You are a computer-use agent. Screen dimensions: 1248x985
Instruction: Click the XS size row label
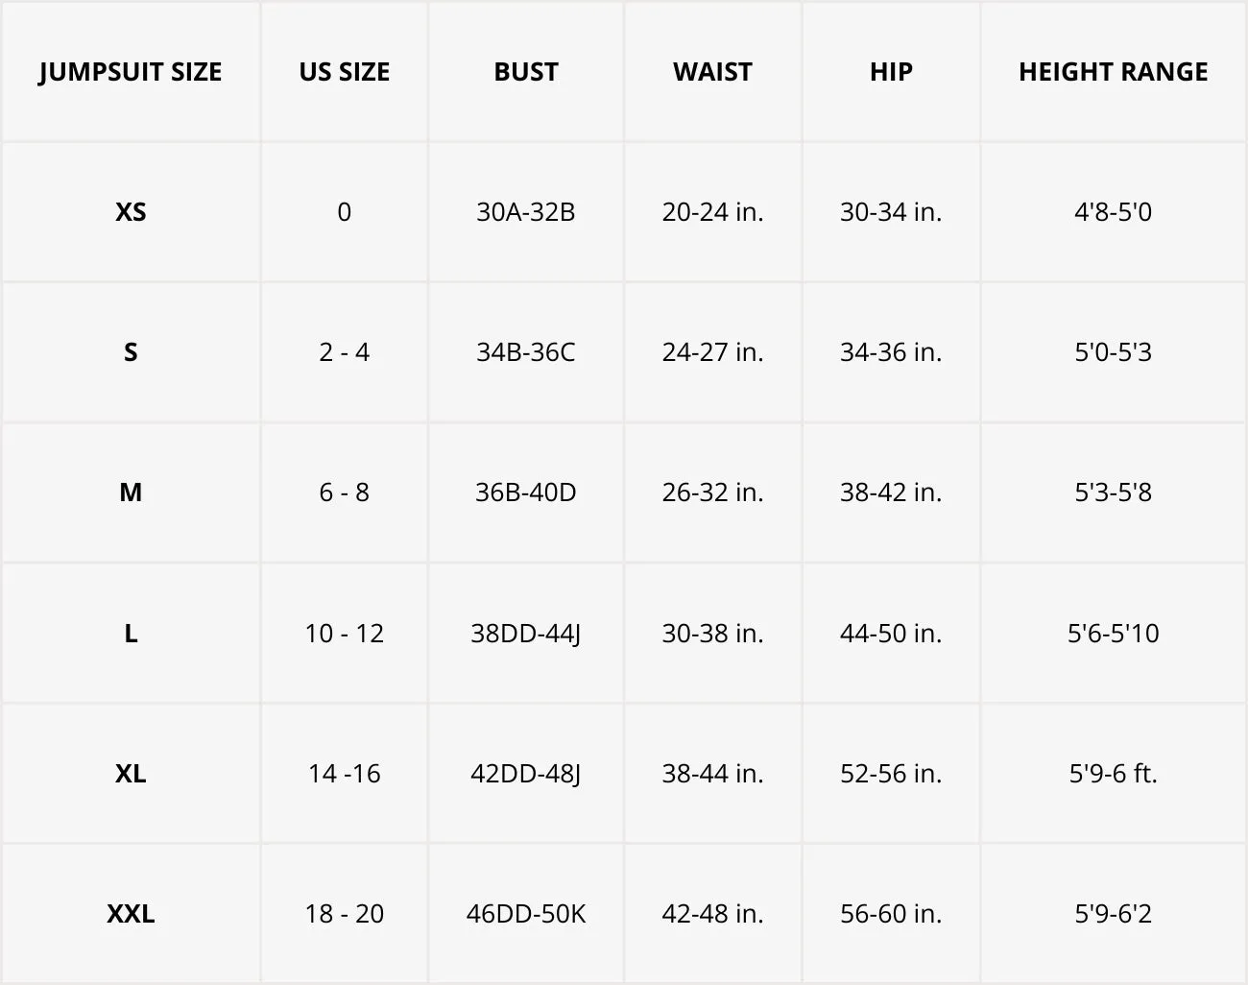pos(131,212)
